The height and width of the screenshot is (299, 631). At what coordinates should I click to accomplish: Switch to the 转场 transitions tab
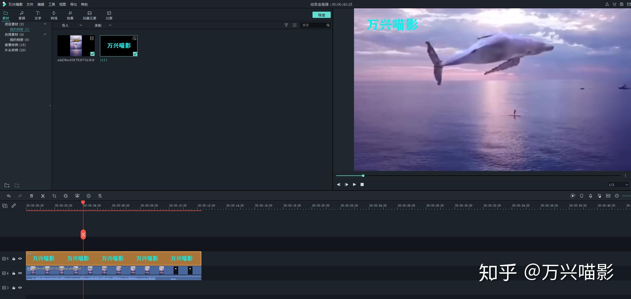[54, 15]
